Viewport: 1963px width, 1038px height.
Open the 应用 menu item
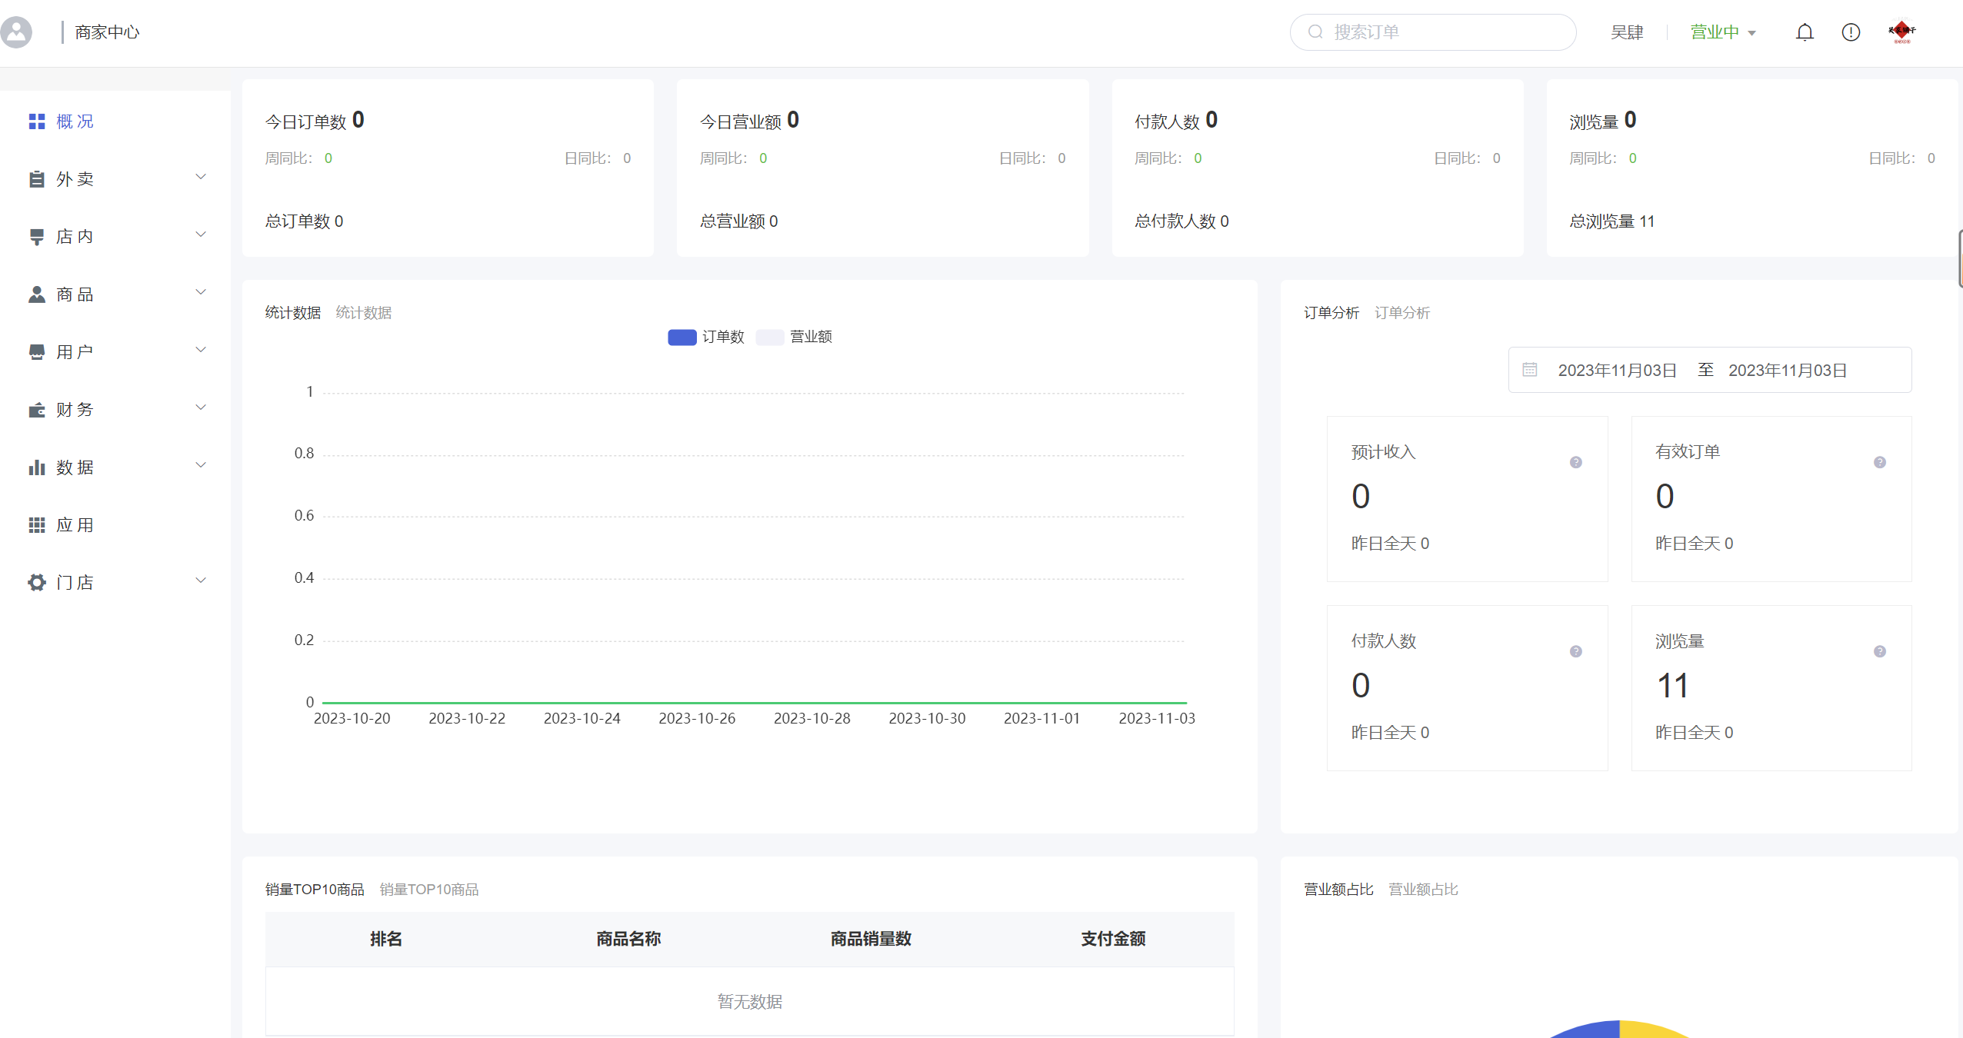(x=115, y=525)
